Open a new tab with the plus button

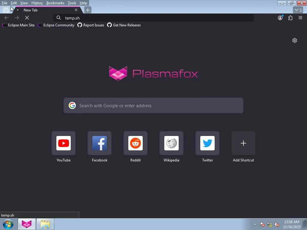tap(88, 10)
